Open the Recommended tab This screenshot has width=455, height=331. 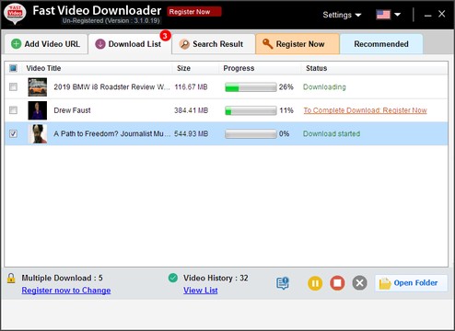(x=381, y=44)
